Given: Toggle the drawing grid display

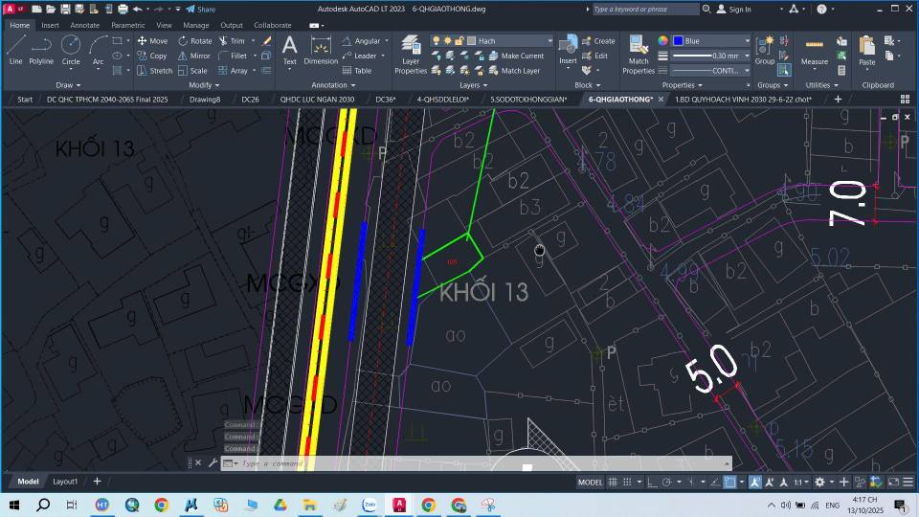Looking at the screenshot, I should click(x=613, y=482).
